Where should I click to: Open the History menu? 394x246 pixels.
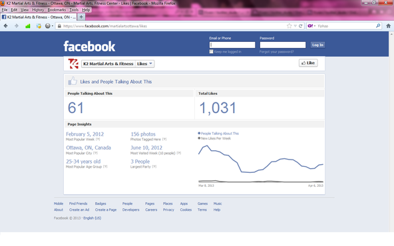click(x=38, y=10)
